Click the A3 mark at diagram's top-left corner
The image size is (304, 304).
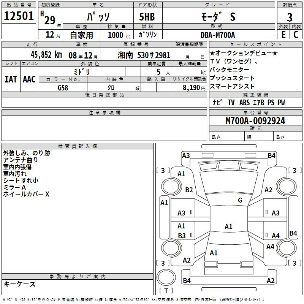(x=186, y=155)
